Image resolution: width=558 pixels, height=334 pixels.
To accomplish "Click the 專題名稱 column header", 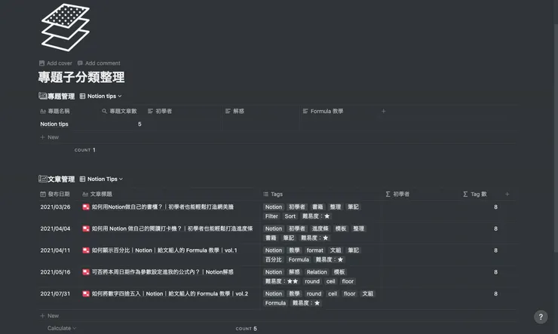I will tap(55, 112).
